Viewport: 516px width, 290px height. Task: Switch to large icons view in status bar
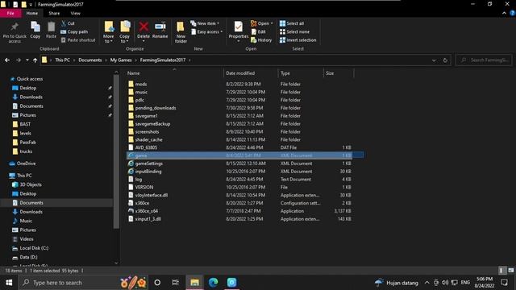(x=510, y=271)
